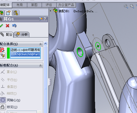Image resolution: width=137 pixels, height=113 pixels.
Task: Open the ConfigurationManager tab icon
Action: click(16, 13)
